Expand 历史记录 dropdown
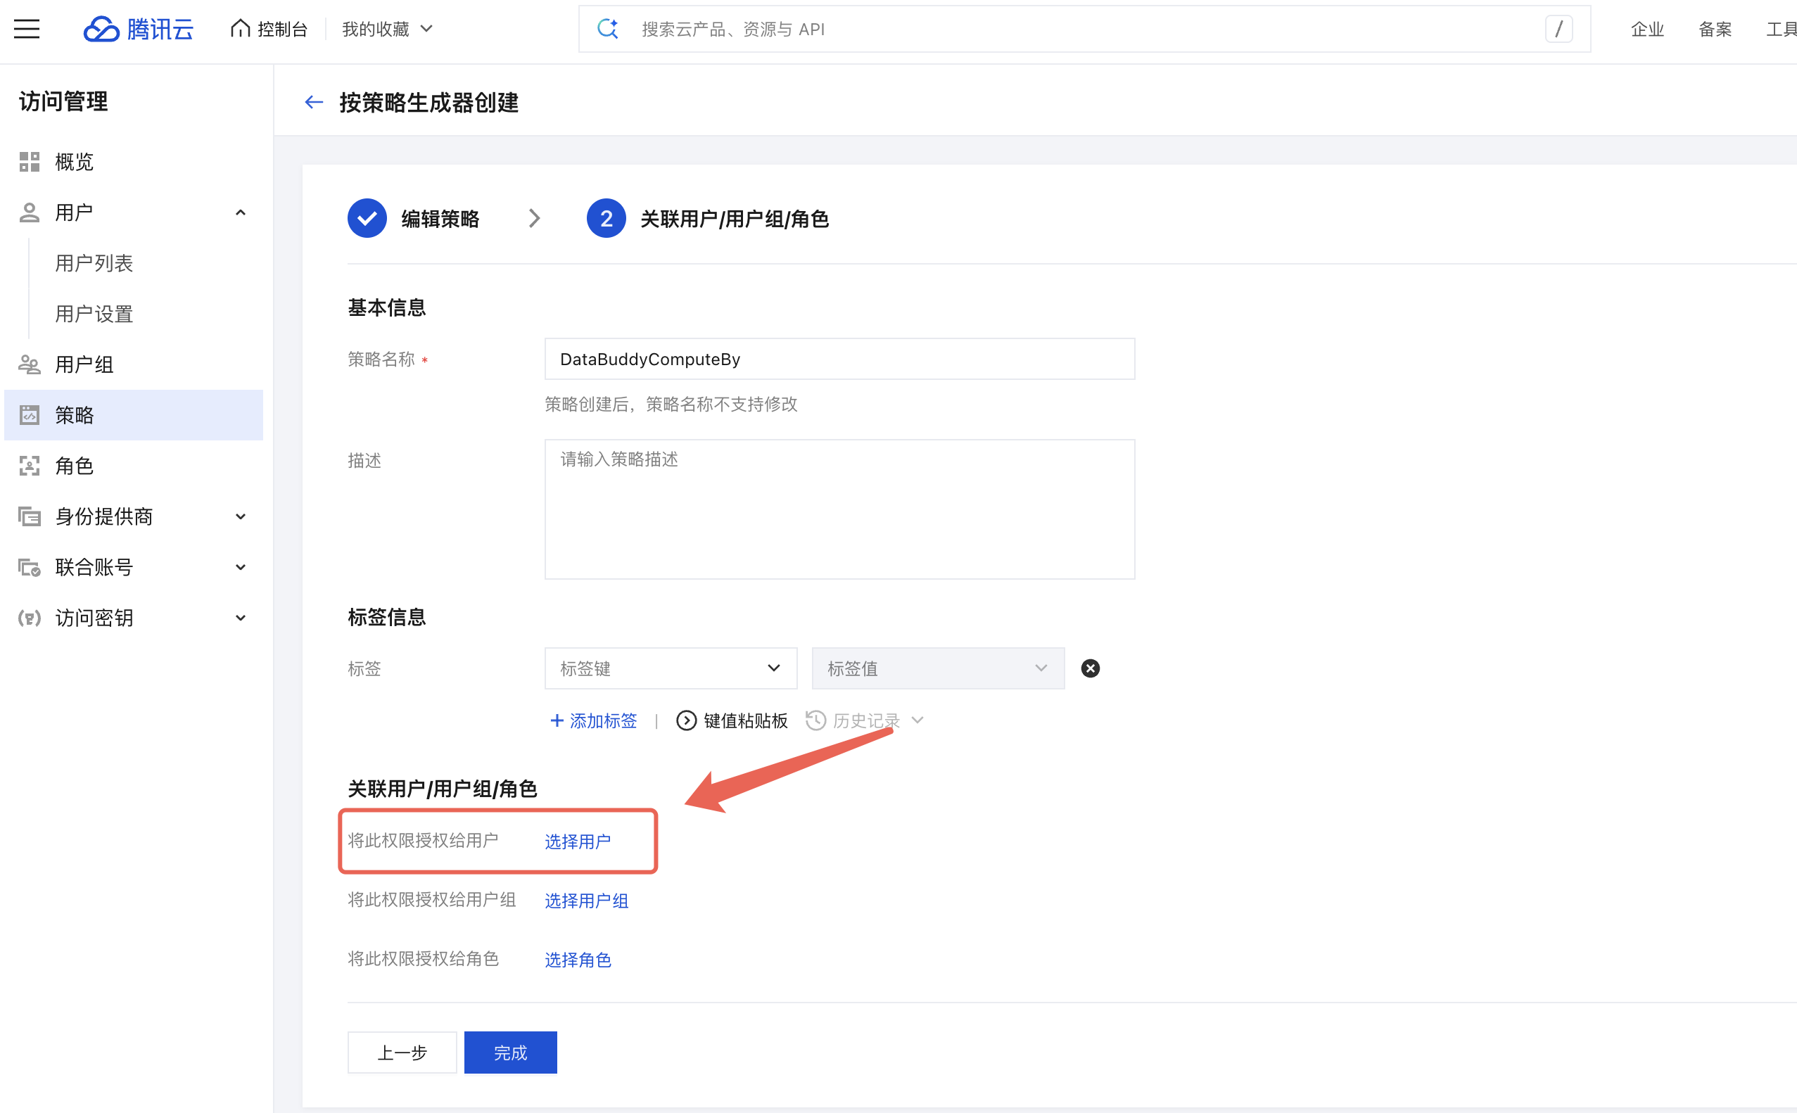 917,720
